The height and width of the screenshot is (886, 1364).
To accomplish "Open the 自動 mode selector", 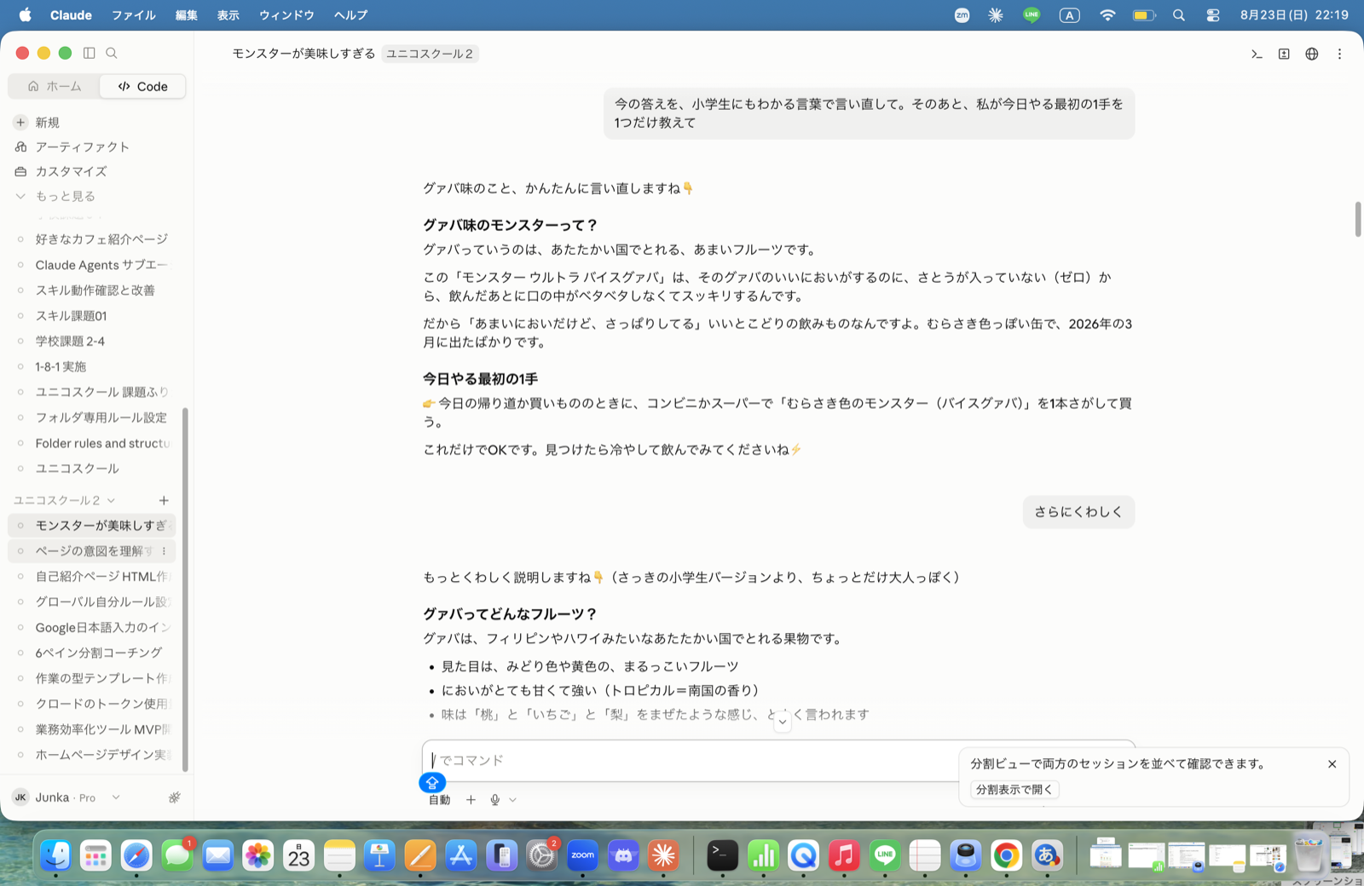I will [439, 800].
